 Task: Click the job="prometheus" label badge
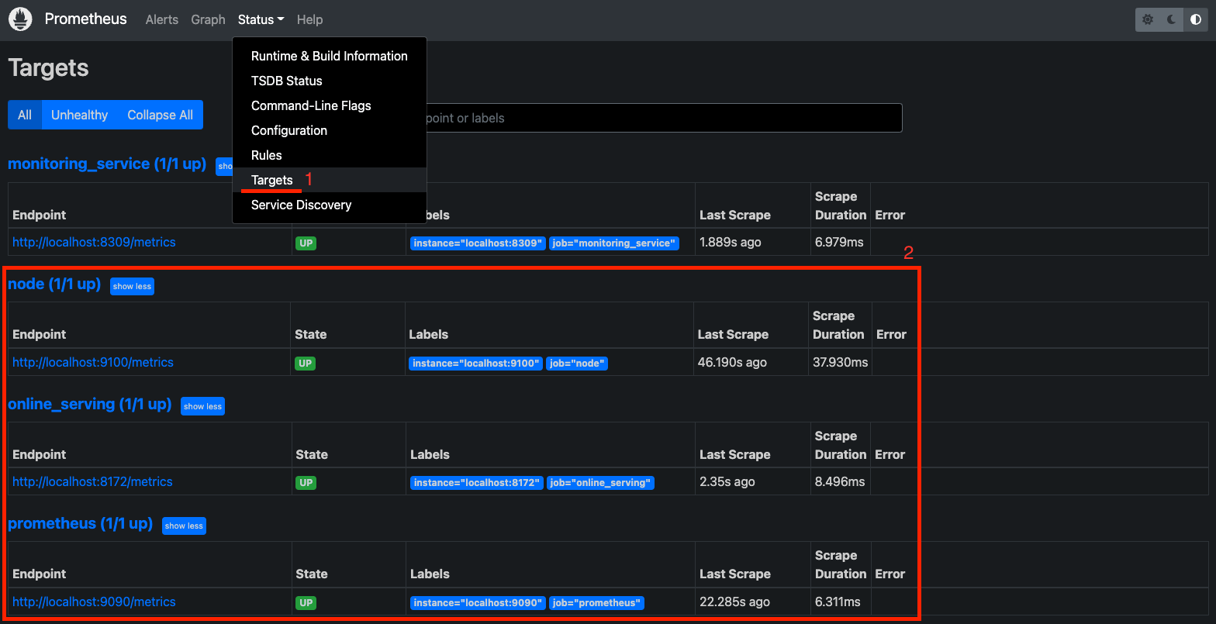597,602
